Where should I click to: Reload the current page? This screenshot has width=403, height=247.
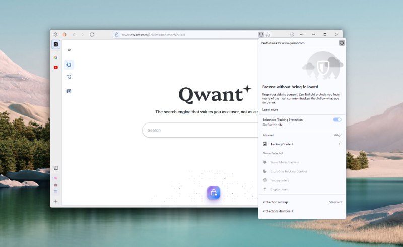pyautogui.click(x=92, y=35)
